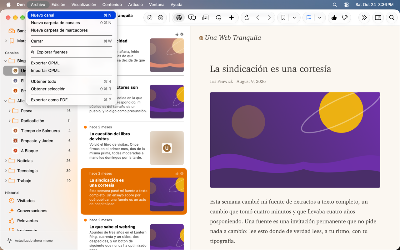Select the Tiempo de Salmuera channel
400x250 pixels.
point(39,131)
